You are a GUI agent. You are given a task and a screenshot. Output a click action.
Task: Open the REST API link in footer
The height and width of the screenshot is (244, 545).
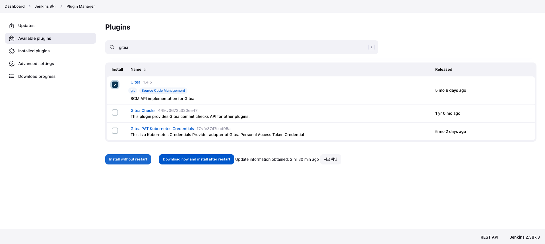(489, 237)
